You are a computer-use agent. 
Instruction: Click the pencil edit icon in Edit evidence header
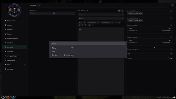pyautogui.click(x=123, y=11)
